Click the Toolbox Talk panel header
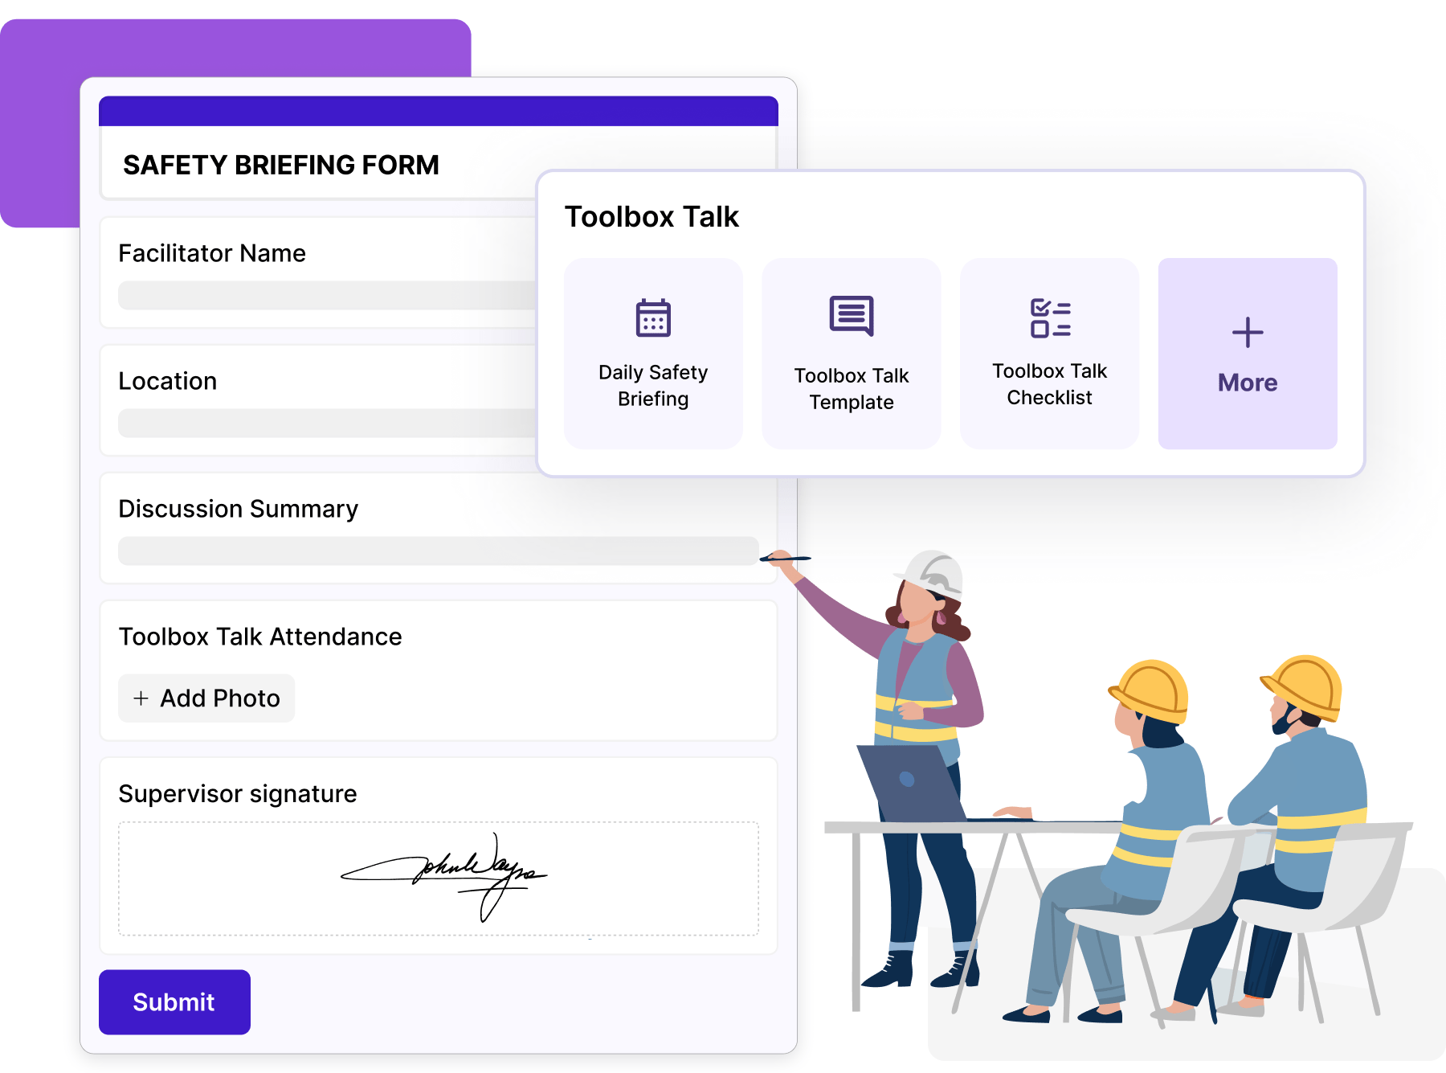Screen dimensions: 1446x1073 click(x=652, y=215)
